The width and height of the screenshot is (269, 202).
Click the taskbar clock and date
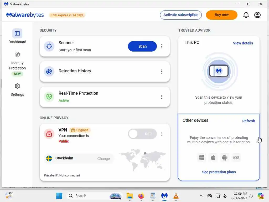click(239, 196)
